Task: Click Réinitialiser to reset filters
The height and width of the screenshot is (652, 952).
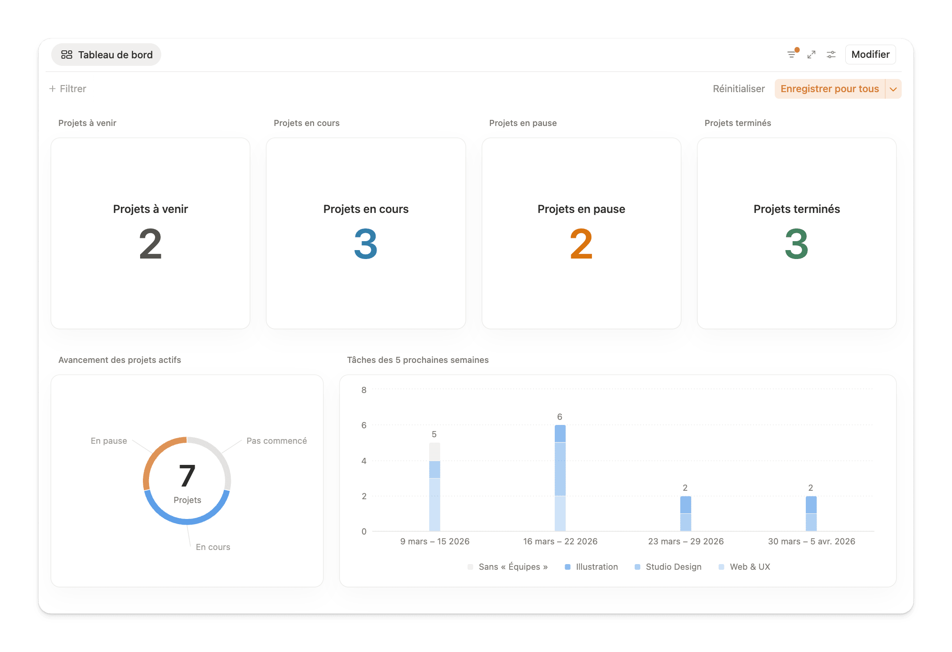Action: (739, 89)
